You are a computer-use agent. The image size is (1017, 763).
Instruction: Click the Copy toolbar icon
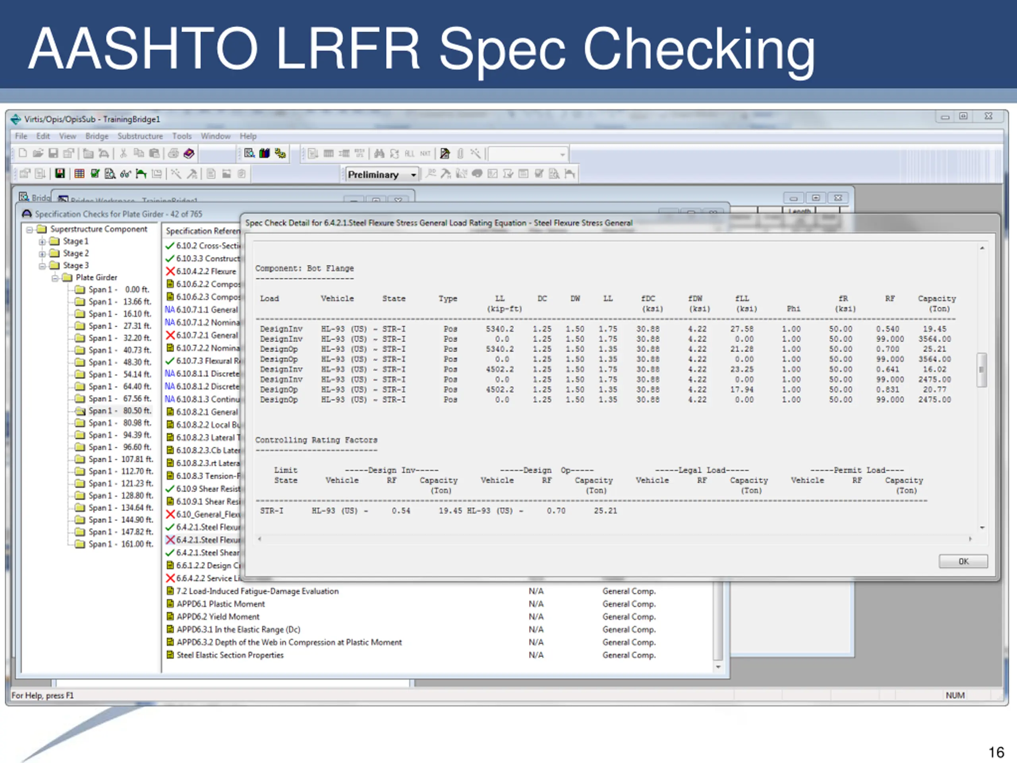[x=138, y=154]
